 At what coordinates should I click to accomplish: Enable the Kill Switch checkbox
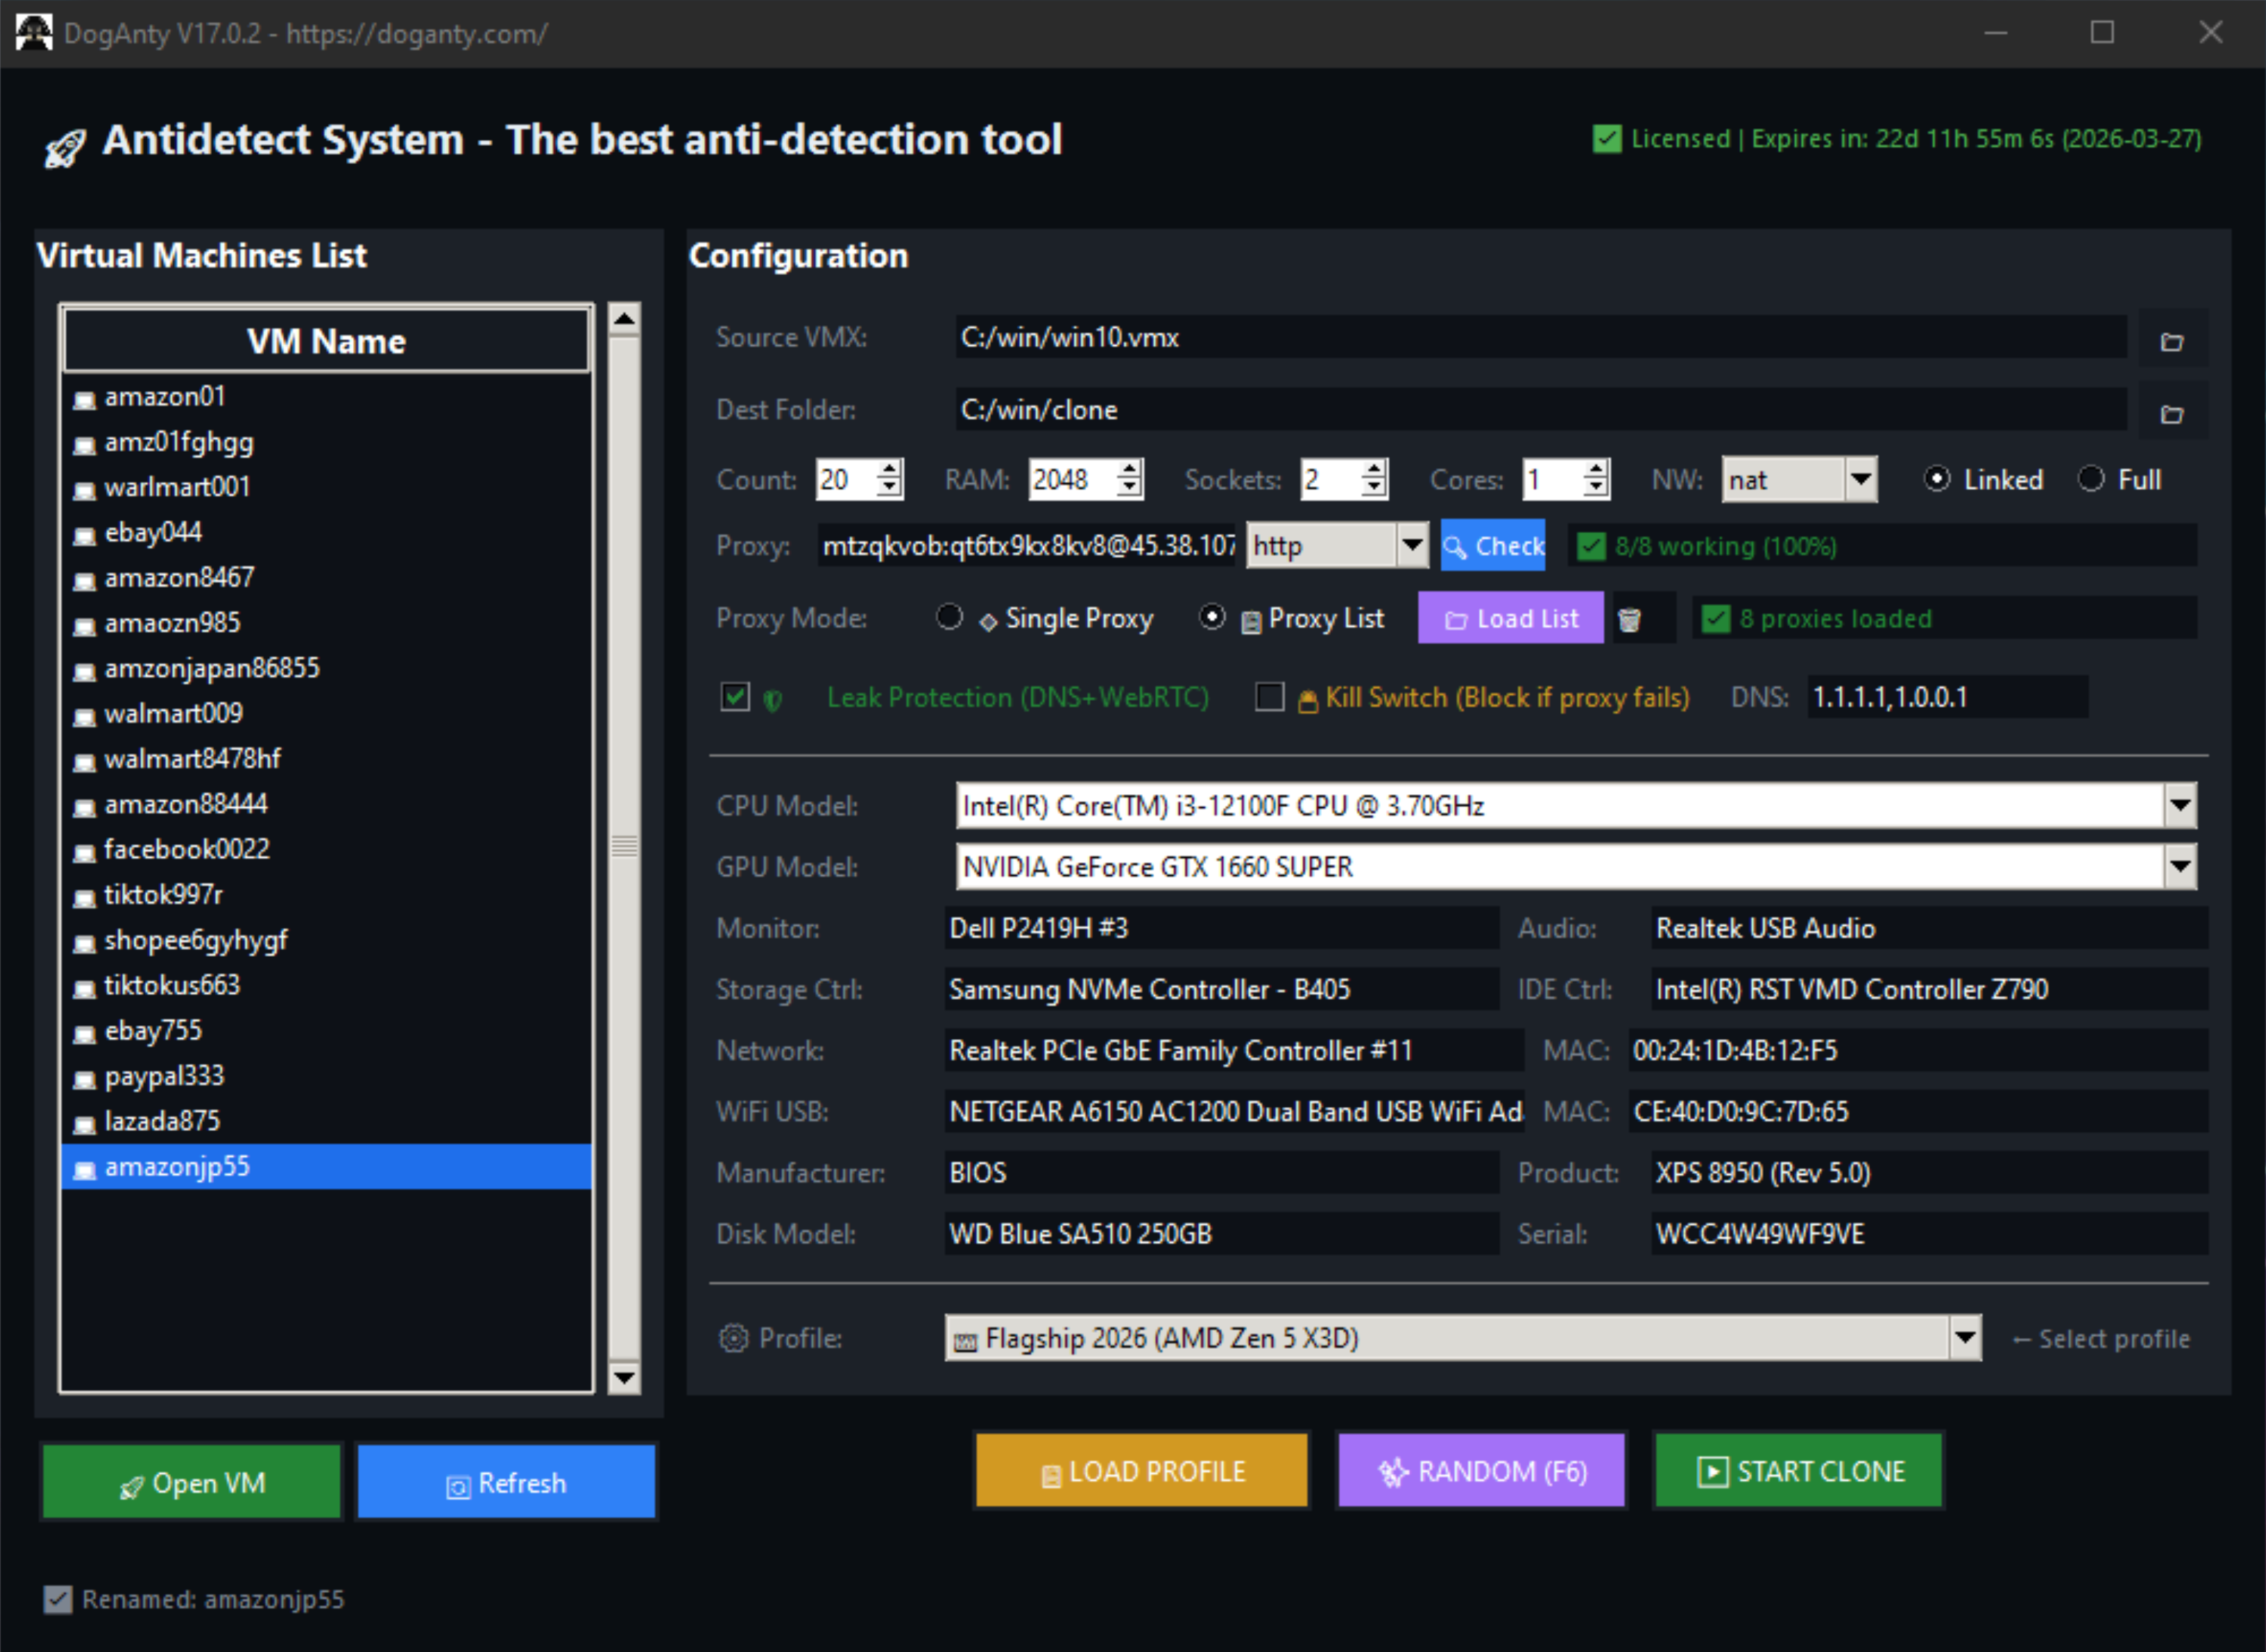point(1269,698)
